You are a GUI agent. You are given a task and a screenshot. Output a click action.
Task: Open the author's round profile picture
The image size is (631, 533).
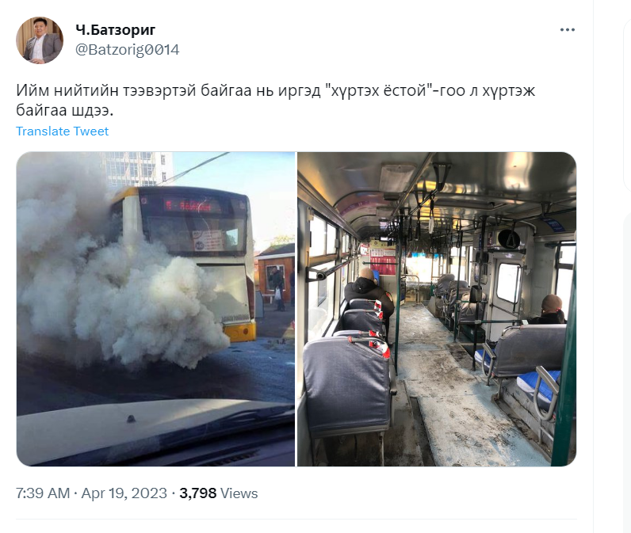point(40,40)
